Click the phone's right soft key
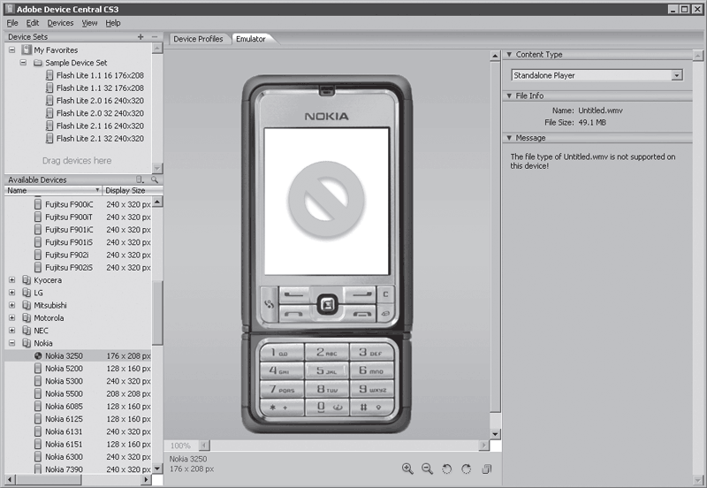The height and width of the screenshot is (488, 707). tap(361, 295)
